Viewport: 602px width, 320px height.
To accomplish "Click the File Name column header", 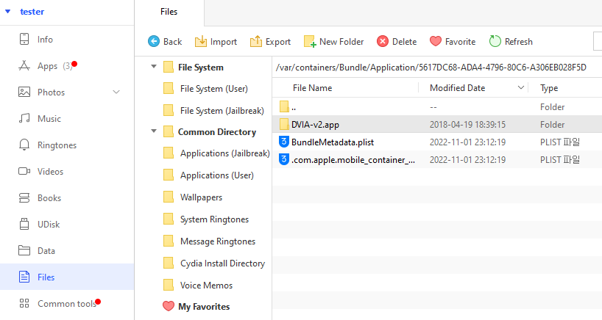I will (x=313, y=87).
